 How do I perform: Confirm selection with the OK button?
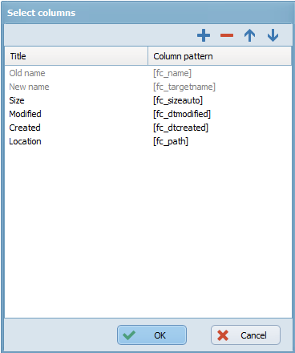tap(152, 335)
